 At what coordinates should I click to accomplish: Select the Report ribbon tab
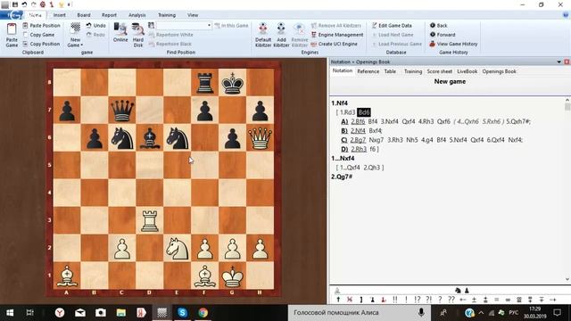point(109,15)
